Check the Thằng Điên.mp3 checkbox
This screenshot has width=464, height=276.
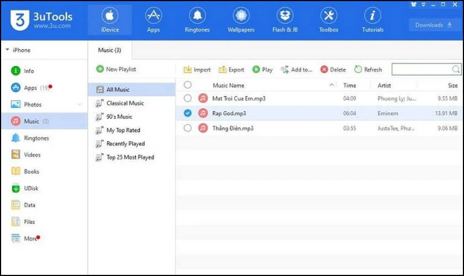[188, 128]
